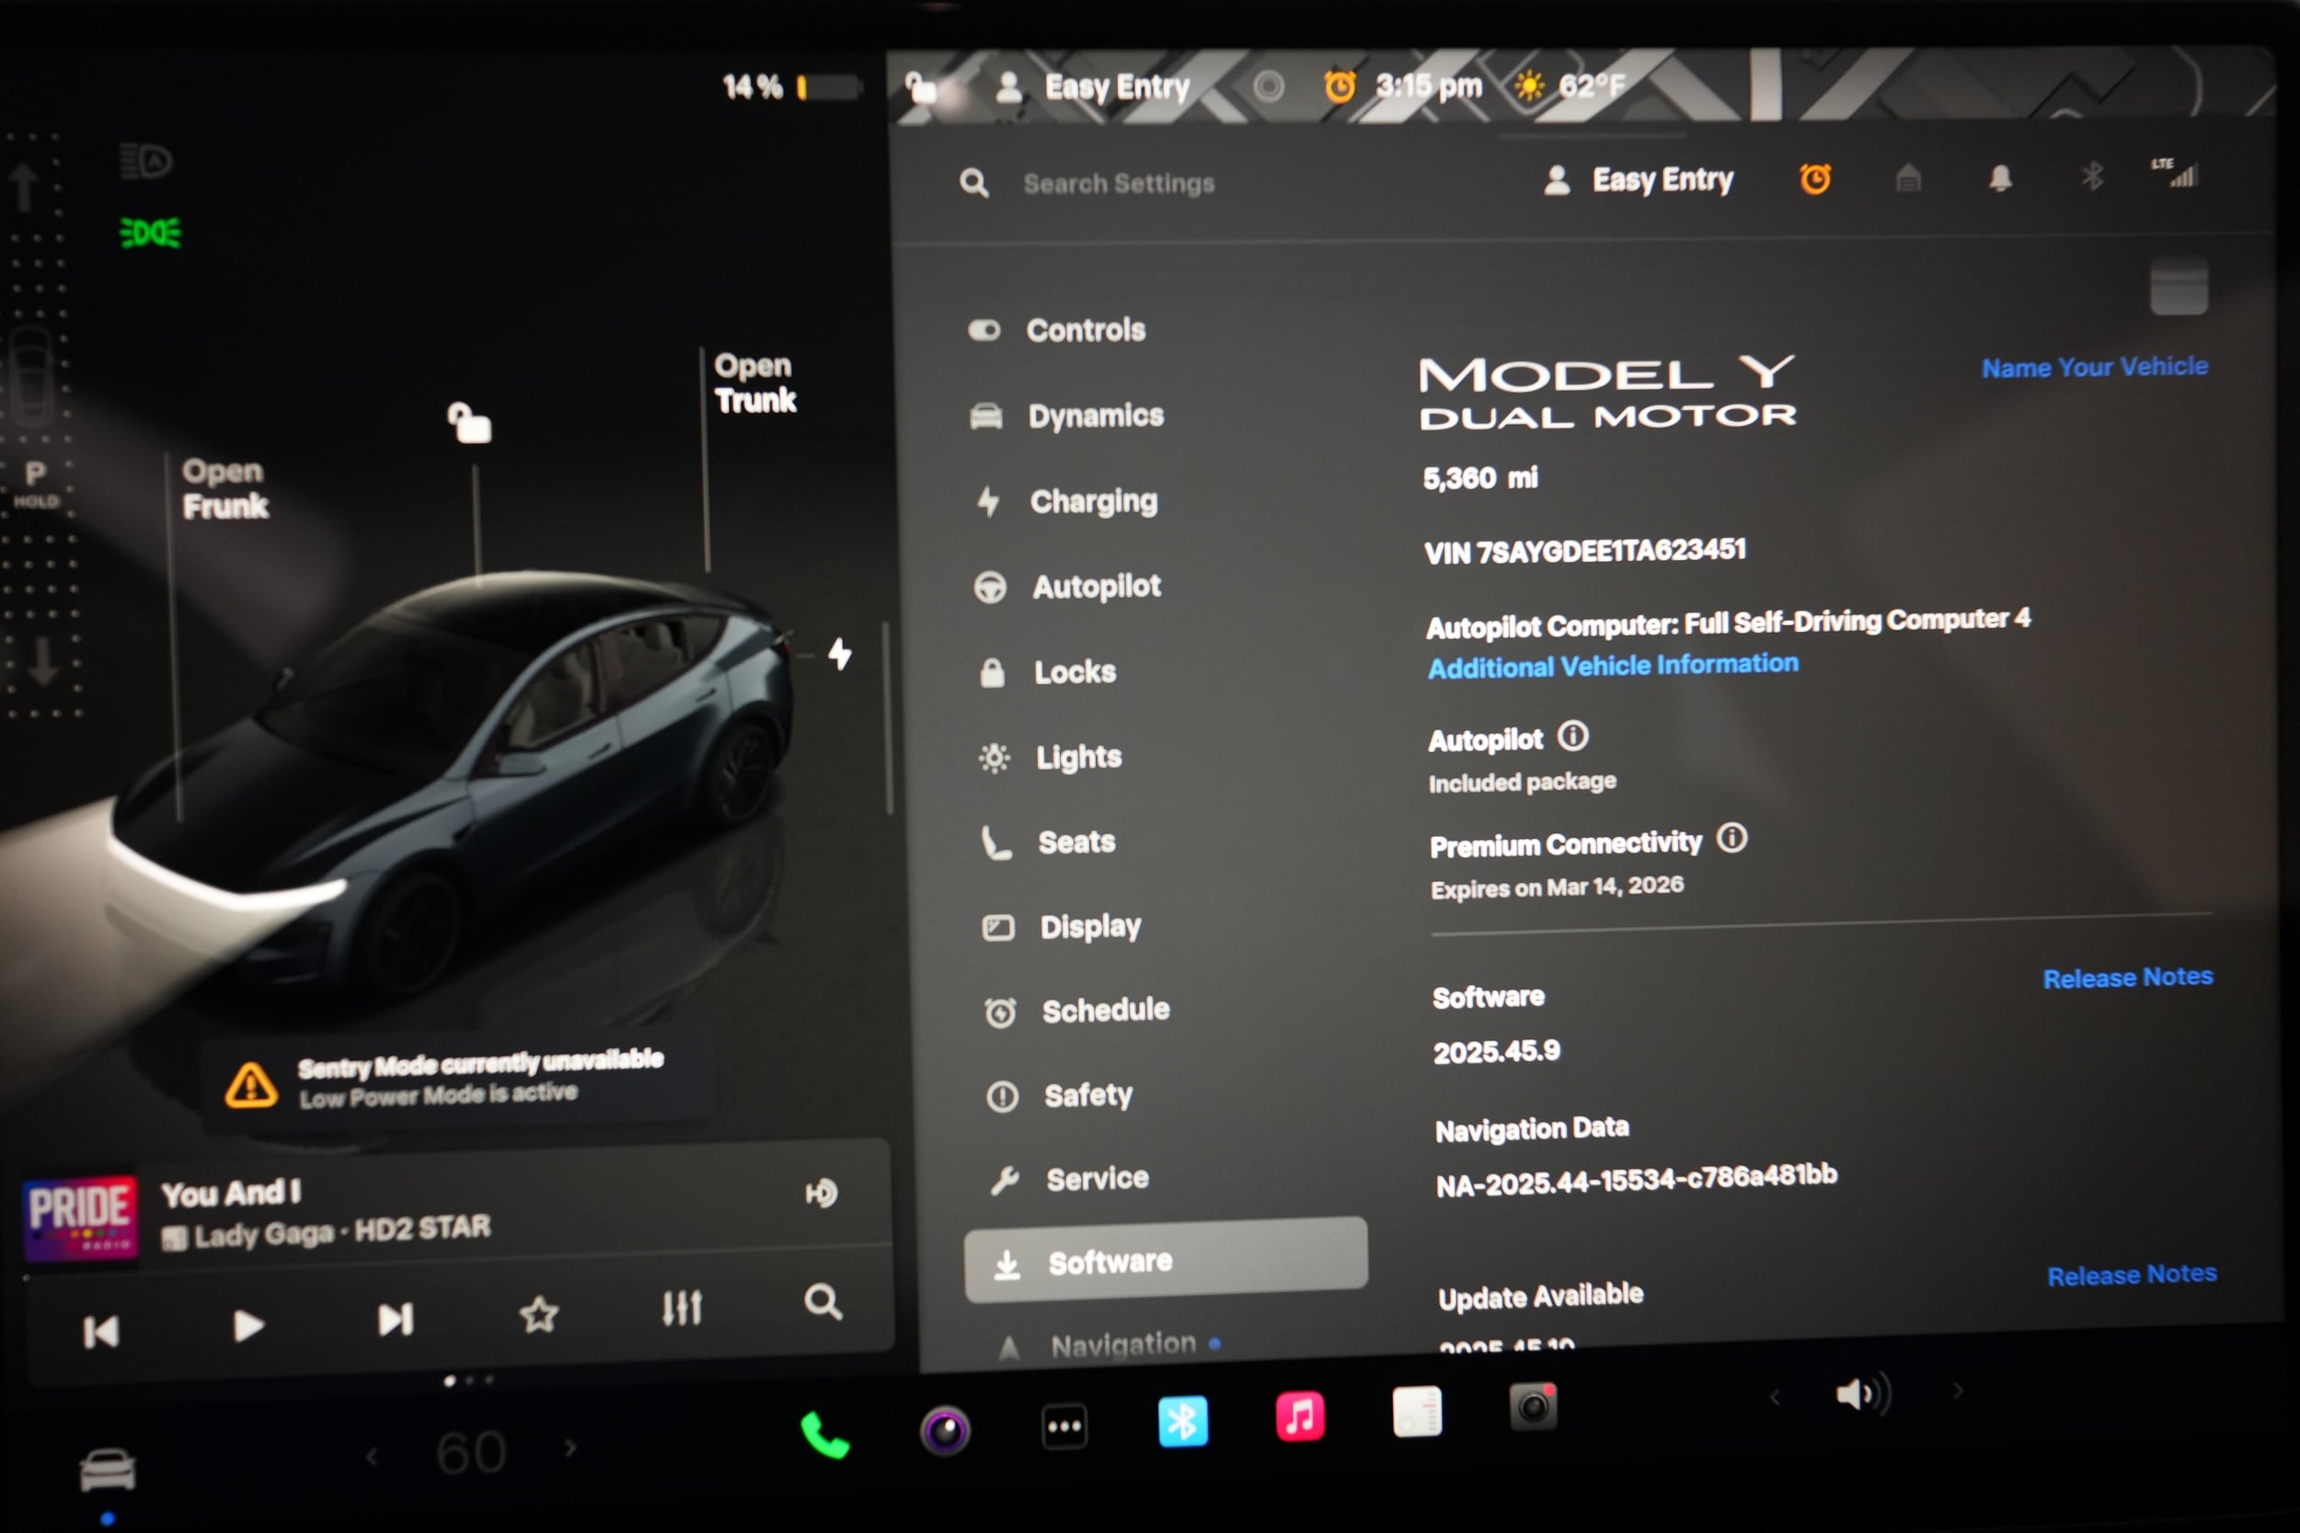
Task: Click the Search Settings field
Action: point(1118,183)
